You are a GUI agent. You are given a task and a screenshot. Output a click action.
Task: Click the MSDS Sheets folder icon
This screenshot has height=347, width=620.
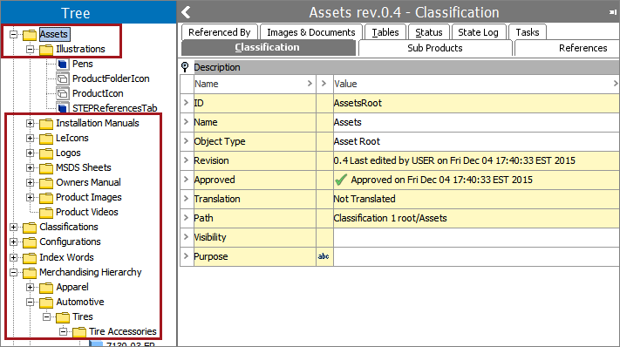point(46,168)
